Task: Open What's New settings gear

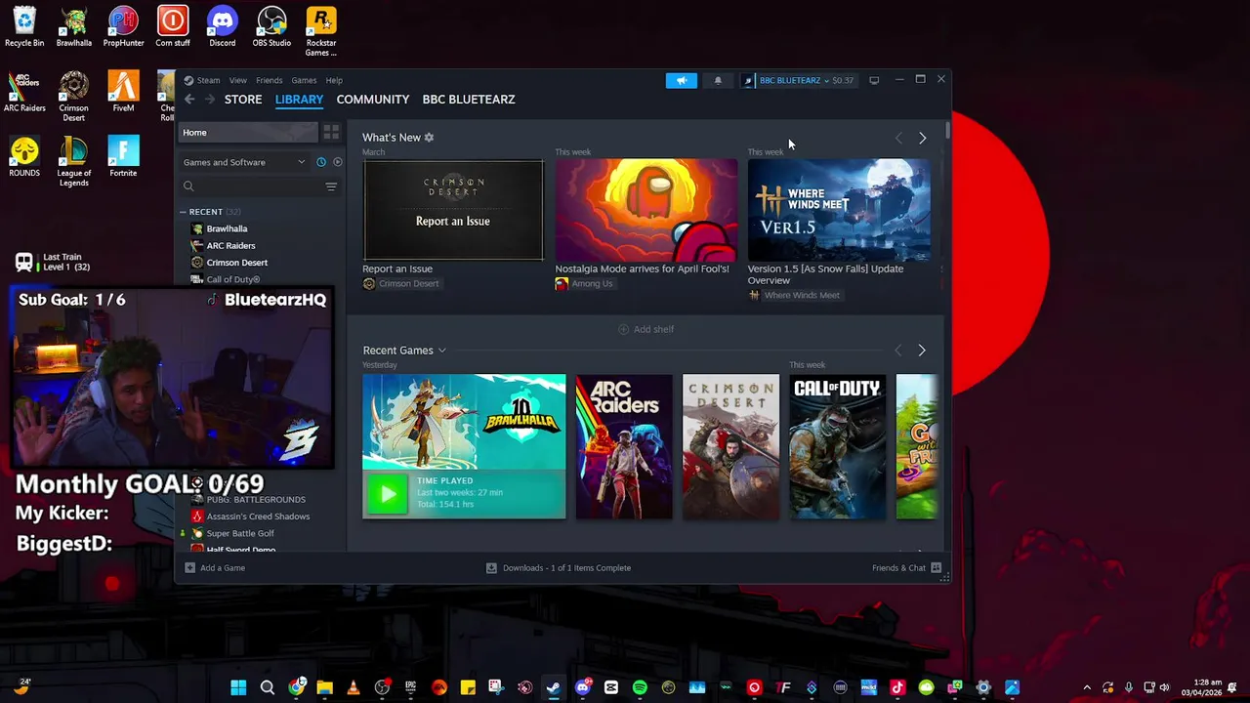Action: 429,138
